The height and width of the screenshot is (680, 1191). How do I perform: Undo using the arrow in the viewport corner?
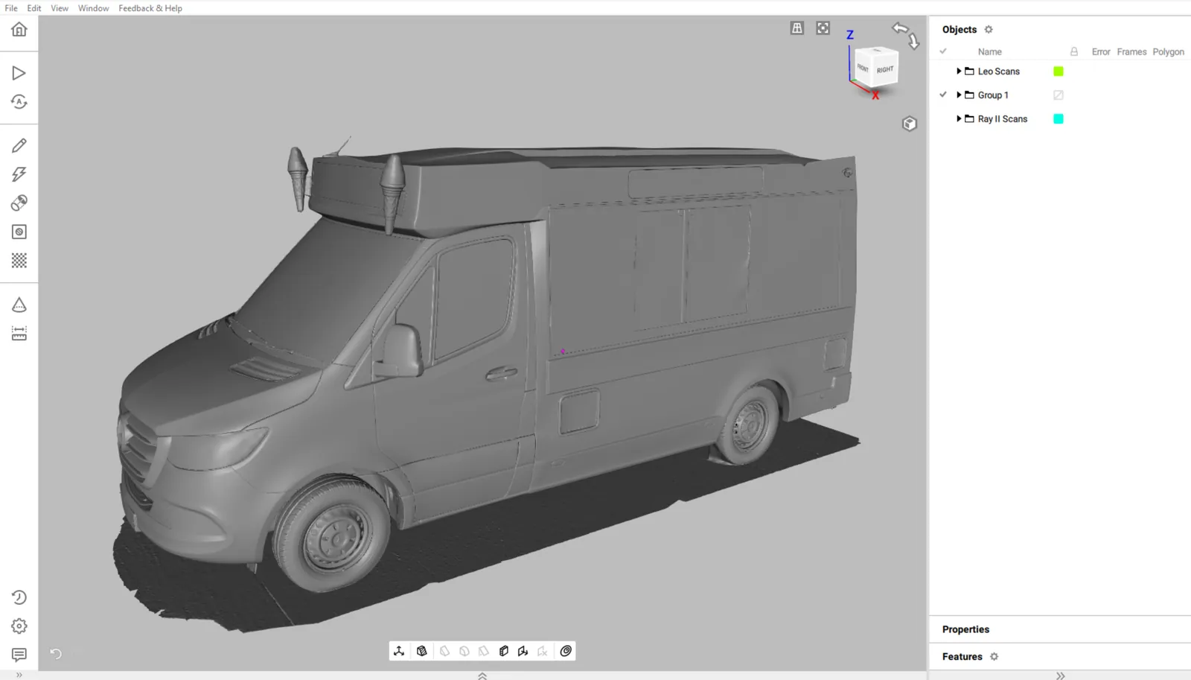[56, 653]
